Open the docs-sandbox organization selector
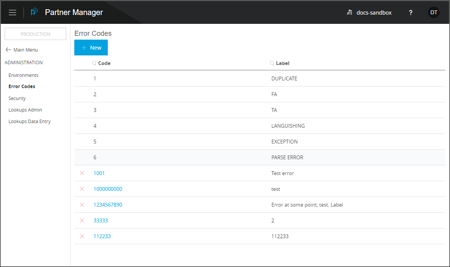 pyautogui.click(x=369, y=12)
